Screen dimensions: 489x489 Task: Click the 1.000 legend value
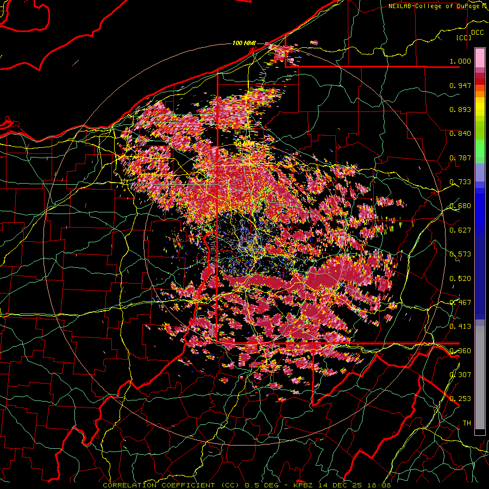[x=460, y=61]
